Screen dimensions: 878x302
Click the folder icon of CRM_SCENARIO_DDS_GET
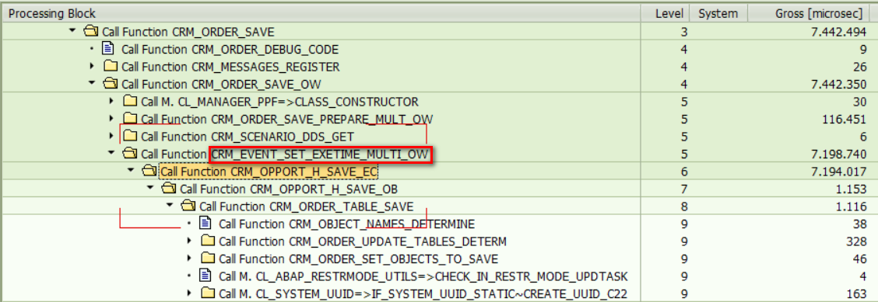[130, 136]
